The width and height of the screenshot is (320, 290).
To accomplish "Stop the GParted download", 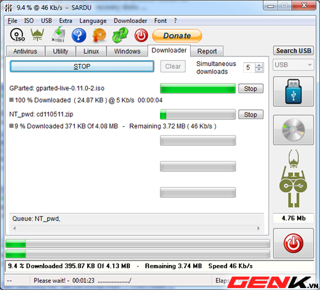I will pos(251,88).
